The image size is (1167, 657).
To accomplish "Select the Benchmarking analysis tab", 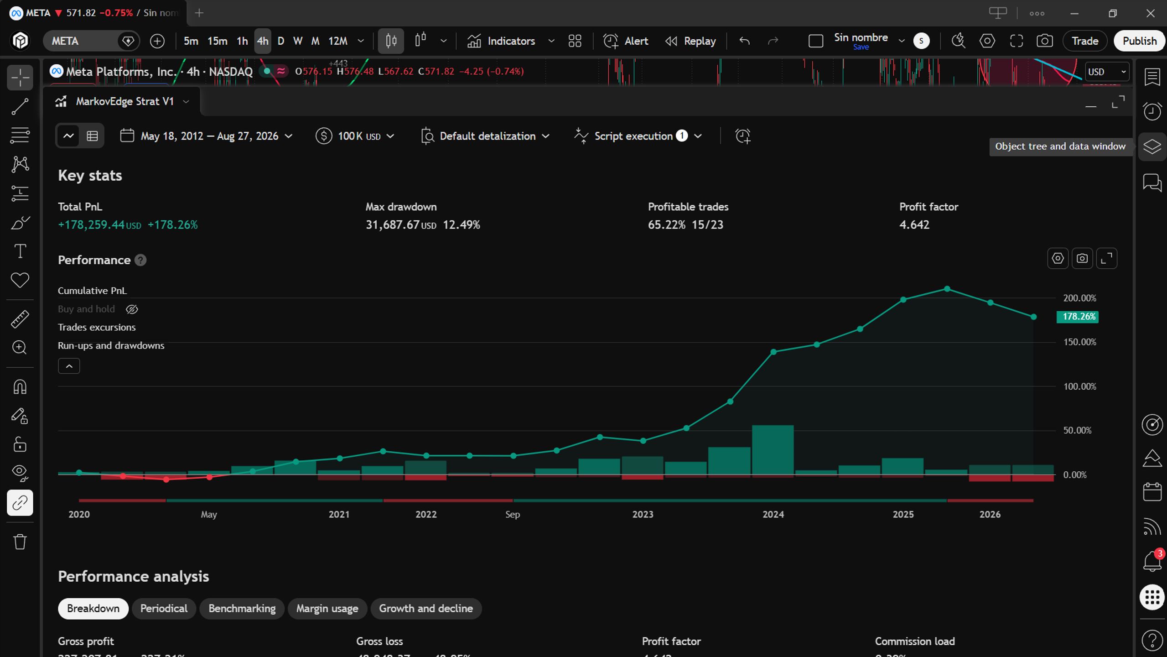I will (242, 609).
